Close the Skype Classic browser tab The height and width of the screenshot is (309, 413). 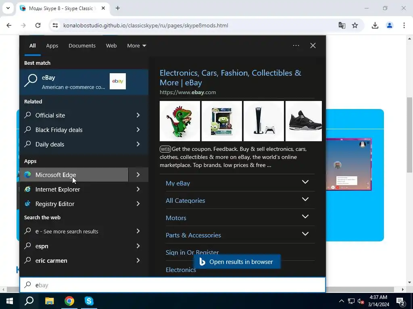click(103, 8)
